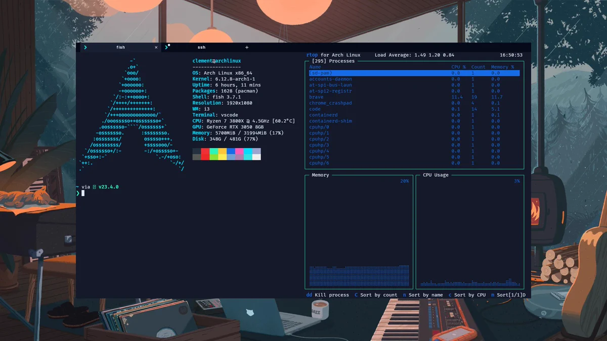Select the cpuhp/4 process row

coord(414,151)
